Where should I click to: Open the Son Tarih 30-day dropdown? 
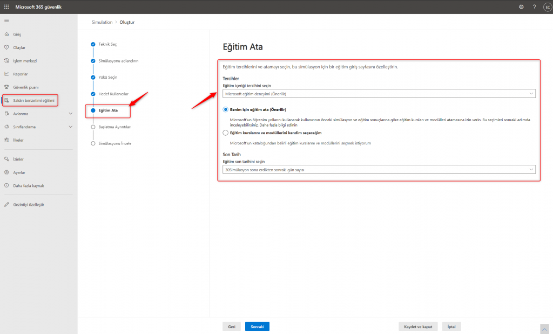(x=379, y=170)
